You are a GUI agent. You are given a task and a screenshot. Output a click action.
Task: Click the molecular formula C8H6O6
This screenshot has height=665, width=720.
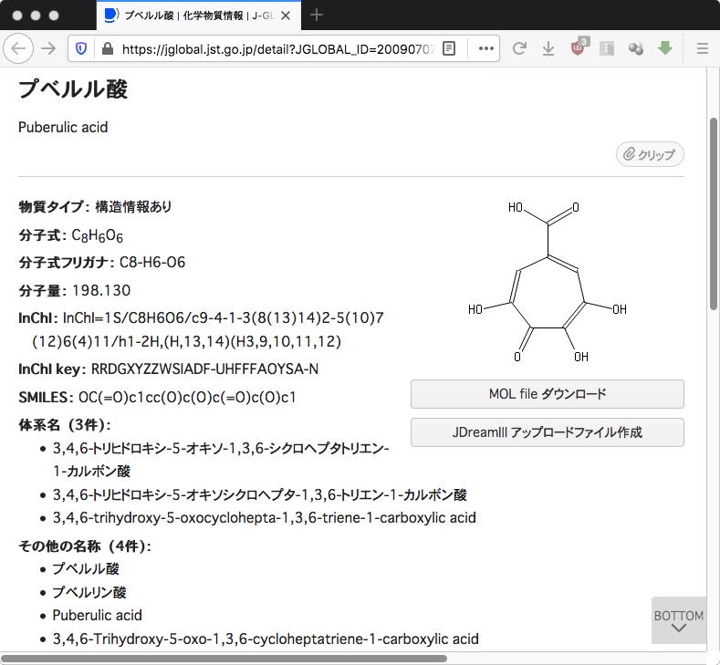pos(98,235)
